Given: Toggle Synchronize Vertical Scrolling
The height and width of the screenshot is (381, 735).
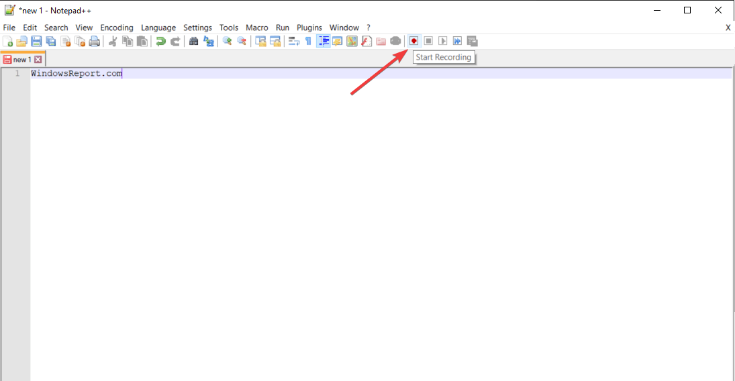Looking at the screenshot, I should click(x=260, y=41).
